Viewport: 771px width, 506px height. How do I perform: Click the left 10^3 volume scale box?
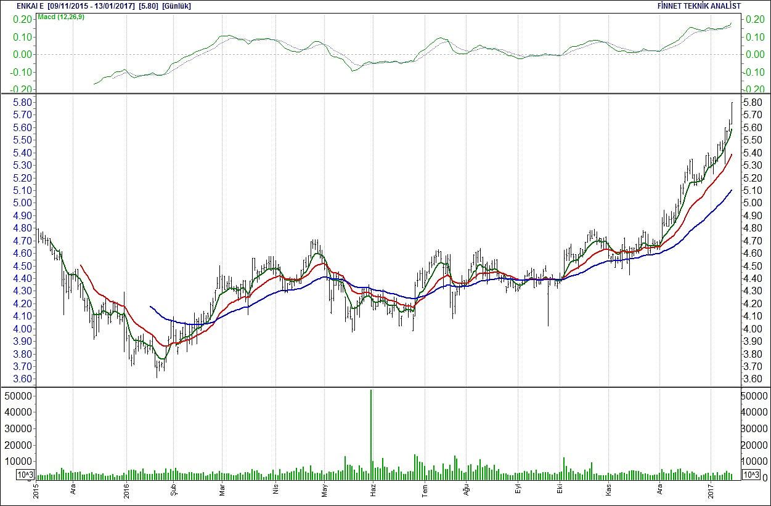click(x=26, y=475)
